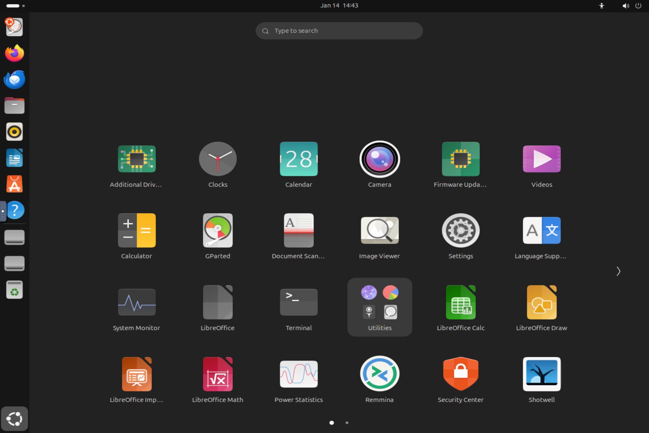Launch Shotwell photo manager
This screenshot has width=649, height=433.
542,380
